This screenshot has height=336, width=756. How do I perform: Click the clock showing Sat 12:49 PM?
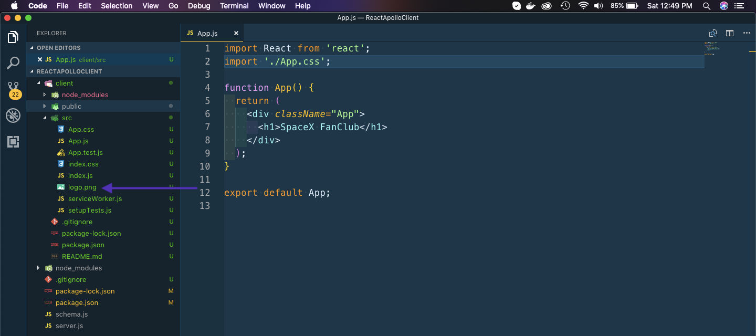coord(670,6)
